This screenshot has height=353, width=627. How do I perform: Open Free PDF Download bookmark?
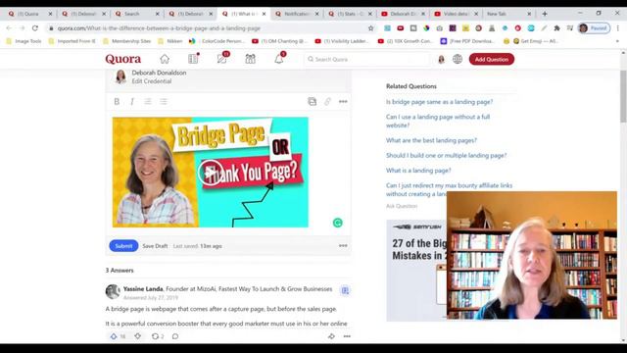[467, 41]
